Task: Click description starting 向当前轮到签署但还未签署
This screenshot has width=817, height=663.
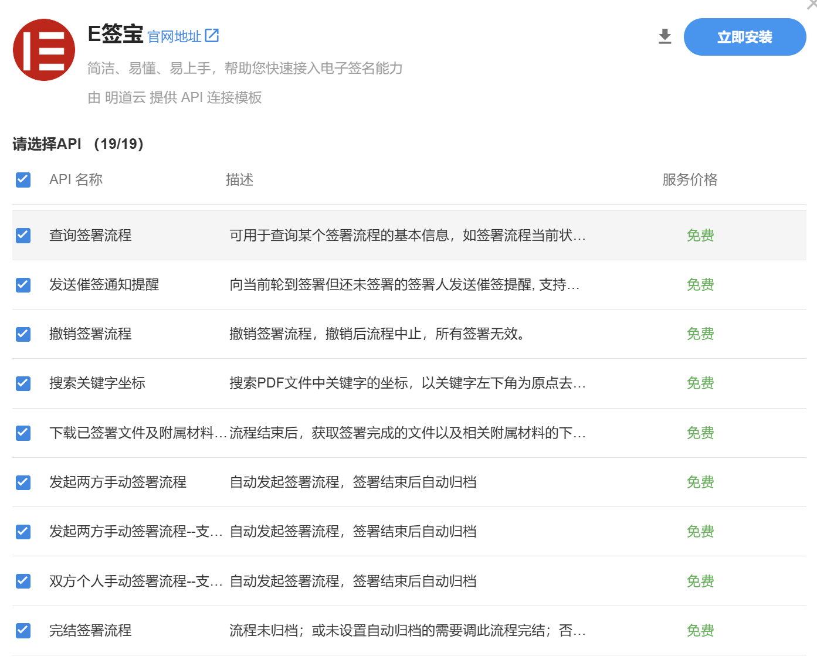Action: coord(405,284)
